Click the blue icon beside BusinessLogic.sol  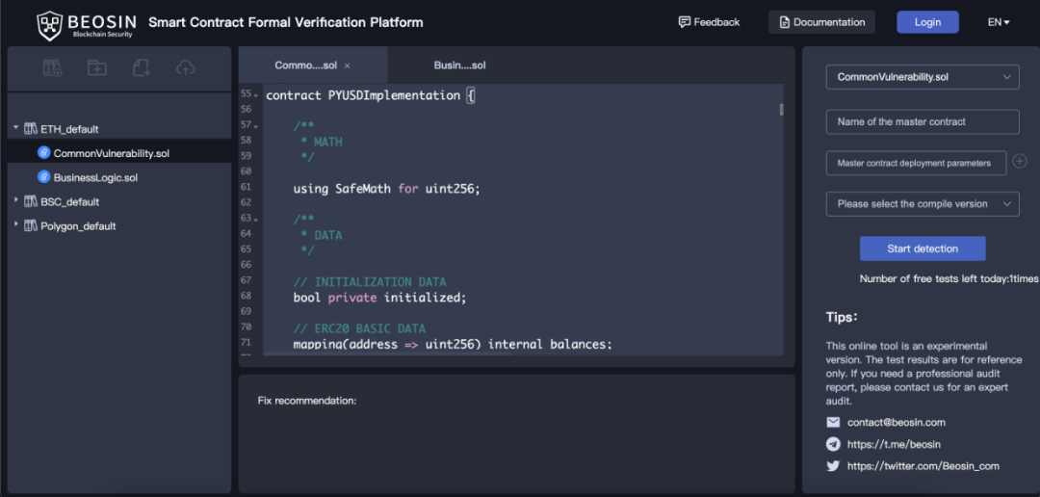click(x=43, y=177)
